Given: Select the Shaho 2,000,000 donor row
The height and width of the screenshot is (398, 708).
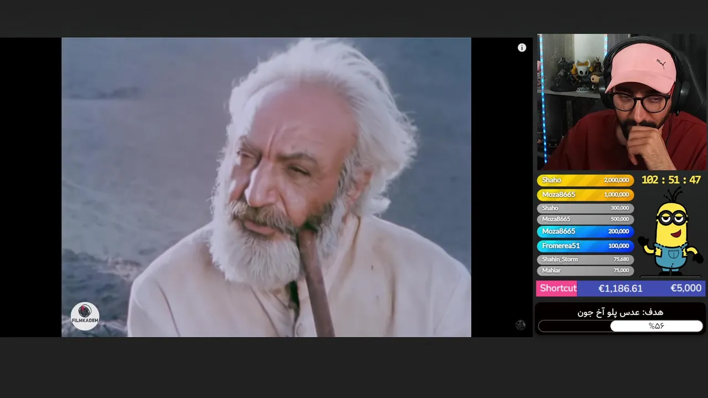Looking at the screenshot, I should coord(585,180).
